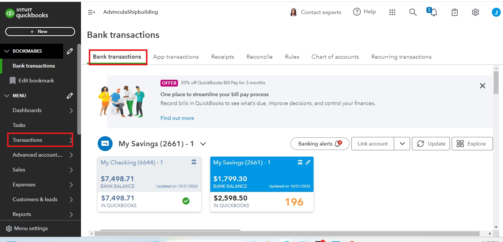Open Tasks in the left menu
Viewport: 503px width, 242px height.
(19, 125)
